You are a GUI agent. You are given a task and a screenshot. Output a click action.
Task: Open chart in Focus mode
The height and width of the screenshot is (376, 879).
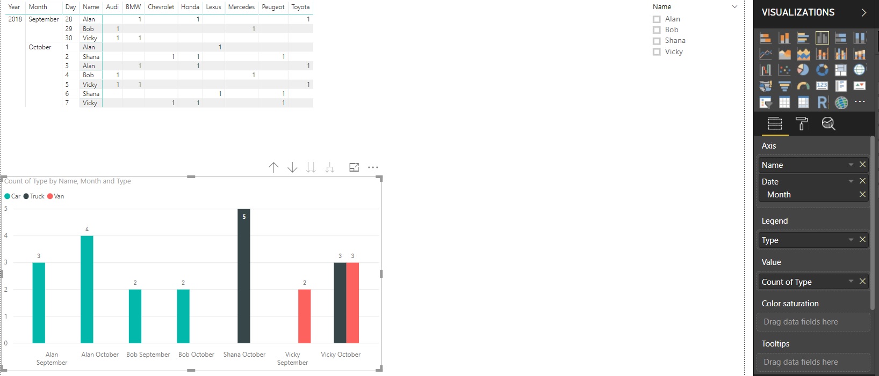pos(354,167)
